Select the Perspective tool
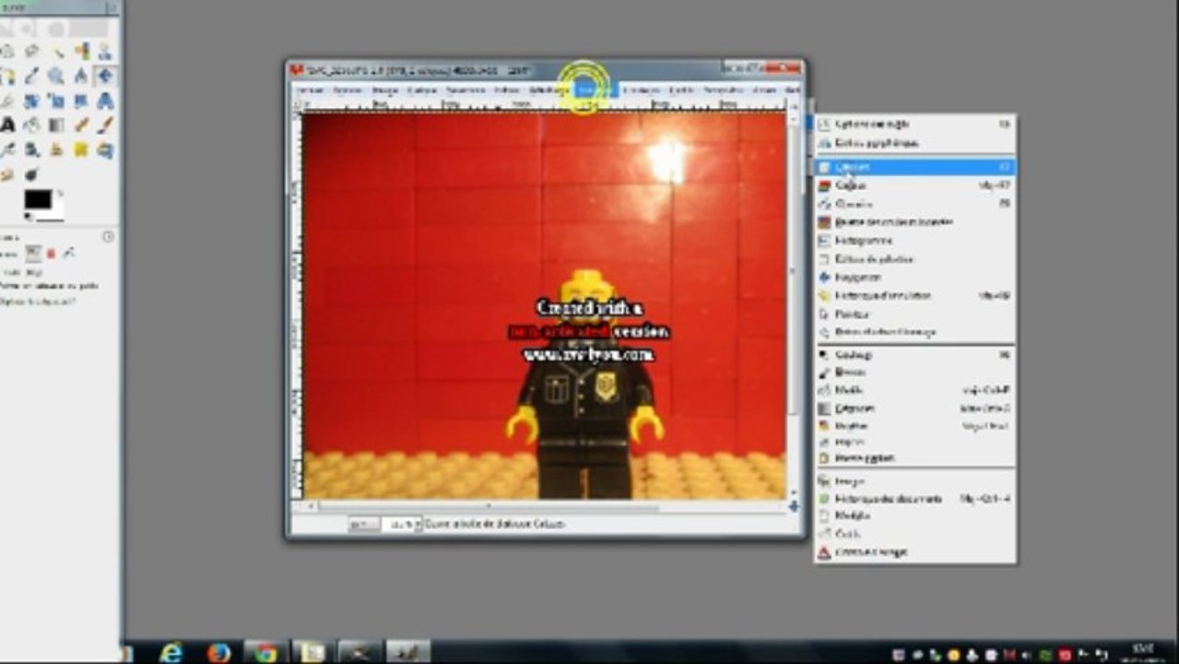Screen dimensions: 1179x664 tap(105, 101)
